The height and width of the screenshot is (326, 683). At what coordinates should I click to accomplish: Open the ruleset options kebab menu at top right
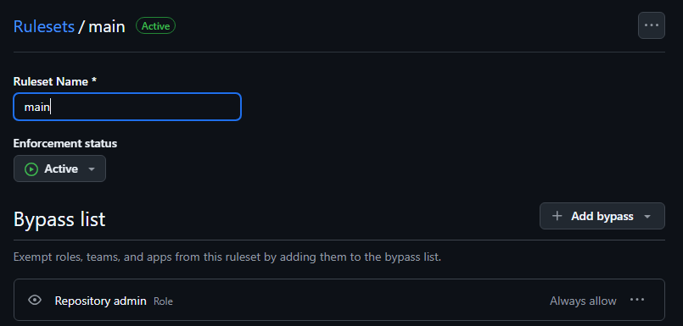pyautogui.click(x=652, y=25)
